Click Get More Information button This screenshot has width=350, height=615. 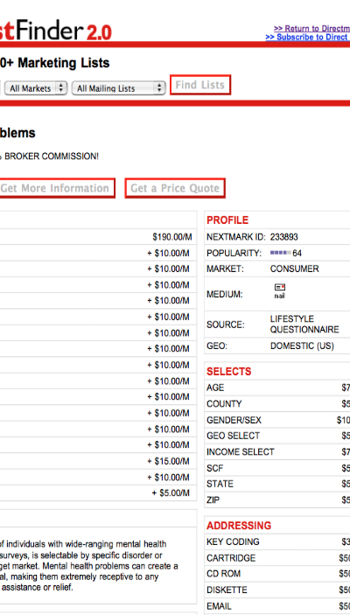(55, 188)
